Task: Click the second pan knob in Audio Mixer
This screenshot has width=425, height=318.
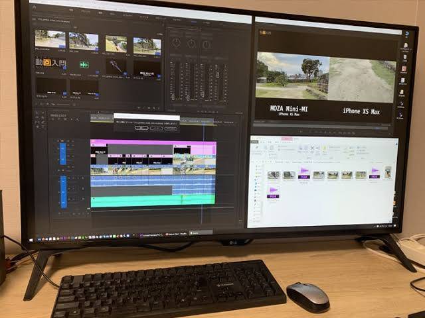Action: pos(191,44)
